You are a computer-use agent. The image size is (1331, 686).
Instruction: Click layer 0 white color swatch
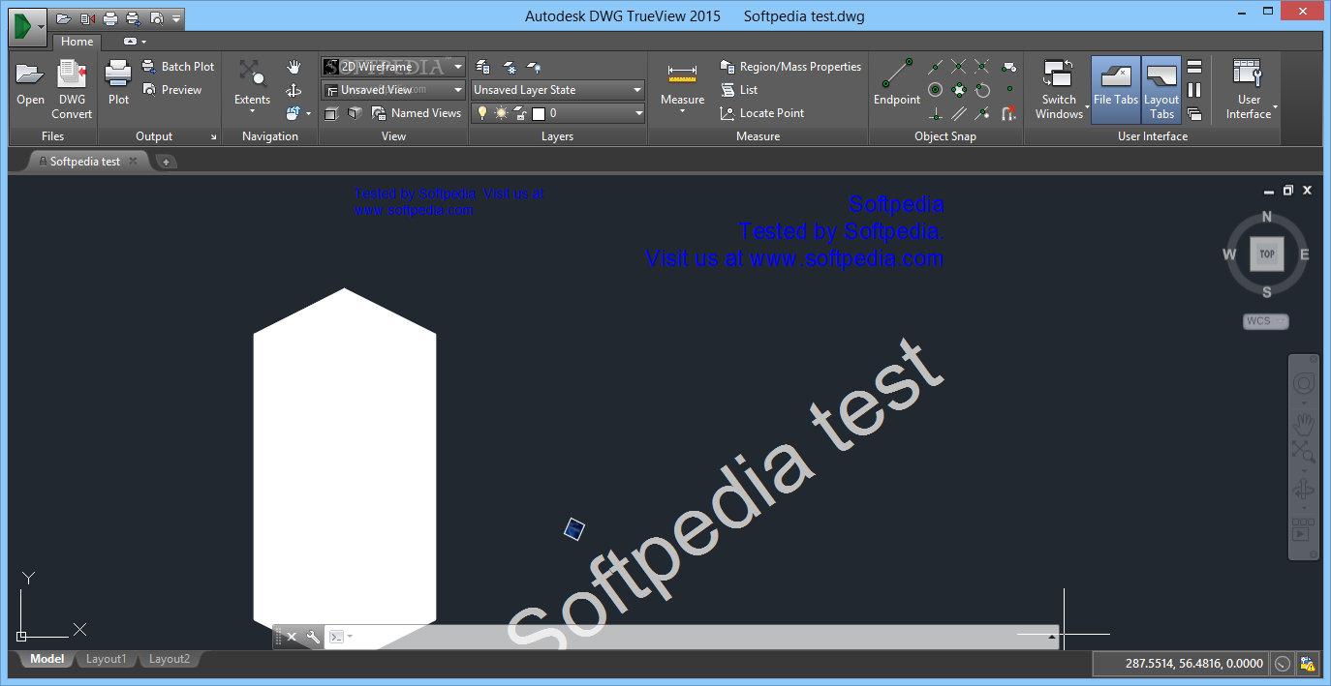539,113
